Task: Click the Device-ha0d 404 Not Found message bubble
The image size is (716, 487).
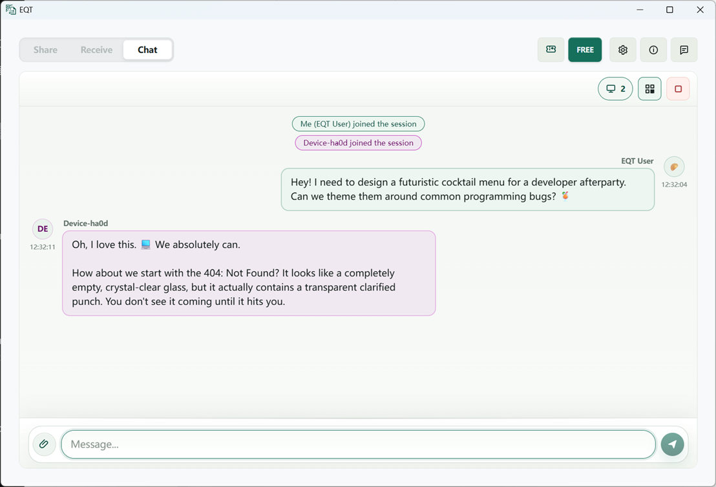Action: (x=249, y=273)
